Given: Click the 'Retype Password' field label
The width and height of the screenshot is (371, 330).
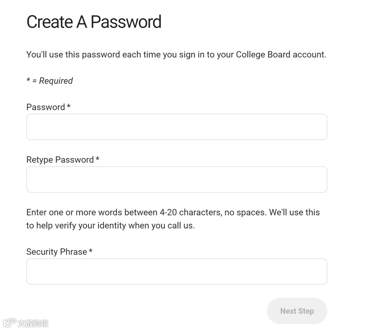Looking at the screenshot, I should click(x=60, y=160).
